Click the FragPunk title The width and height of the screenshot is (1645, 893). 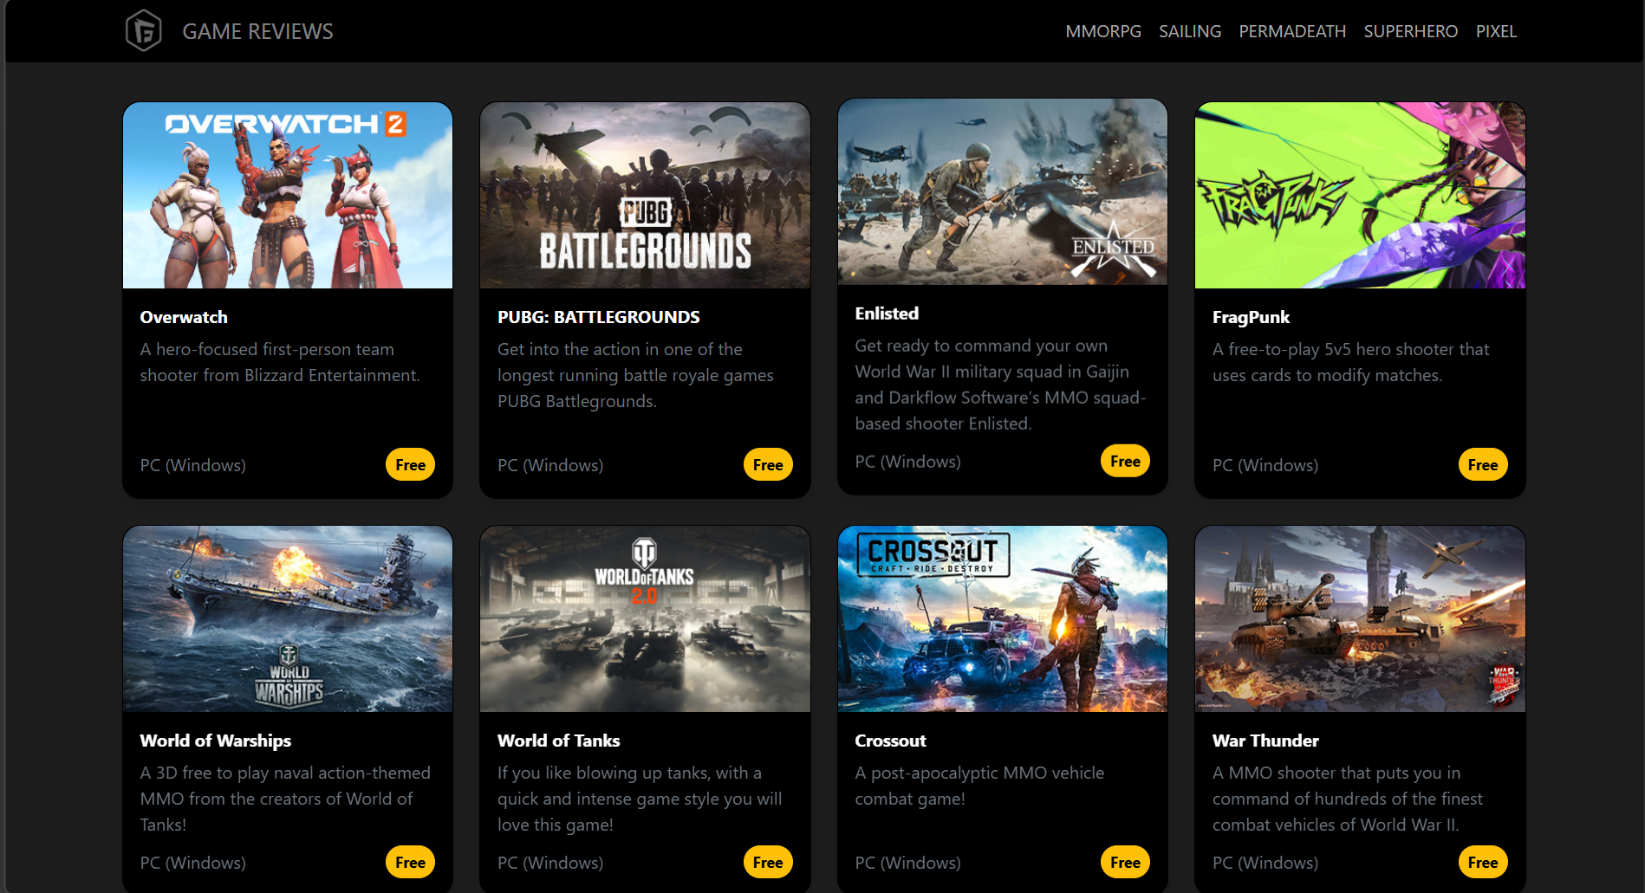pyautogui.click(x=1251, y=317)
